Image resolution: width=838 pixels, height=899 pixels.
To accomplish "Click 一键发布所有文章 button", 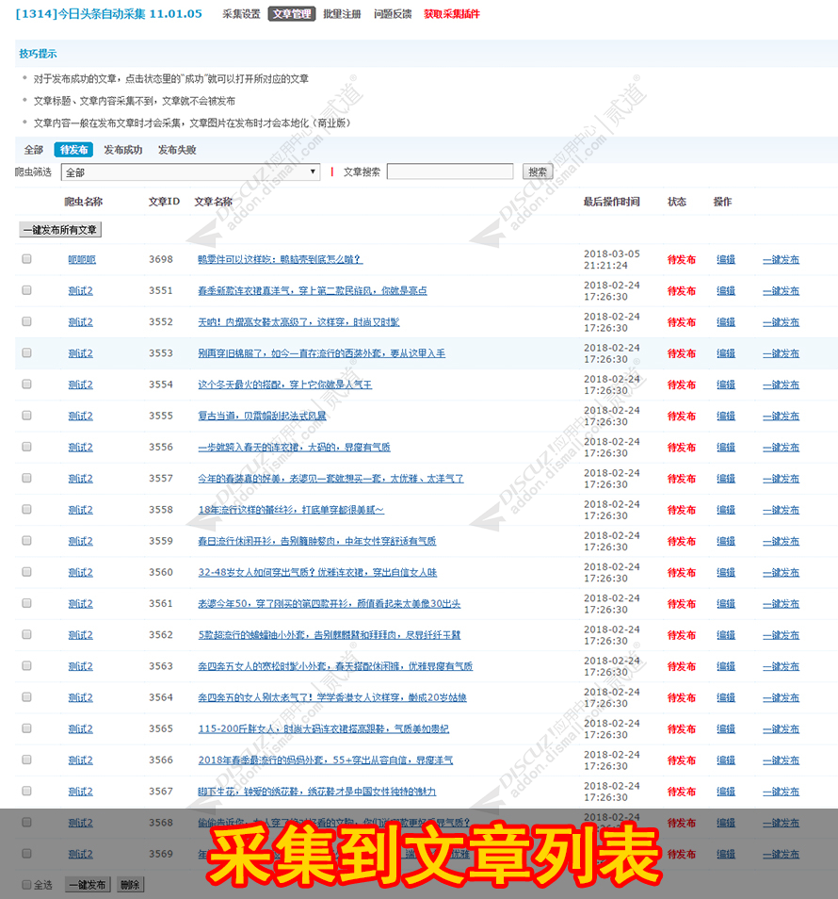I will click(60, 229).
